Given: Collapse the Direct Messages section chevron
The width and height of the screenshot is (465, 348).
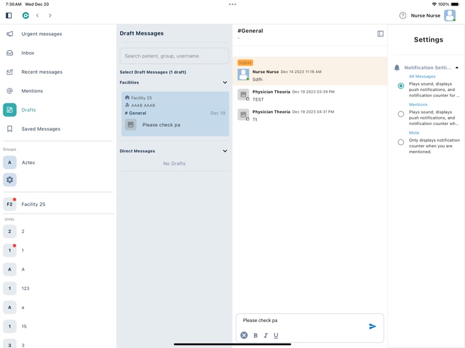Looking at the screenshot, I should pyautogui.click(x=225, y=150).
